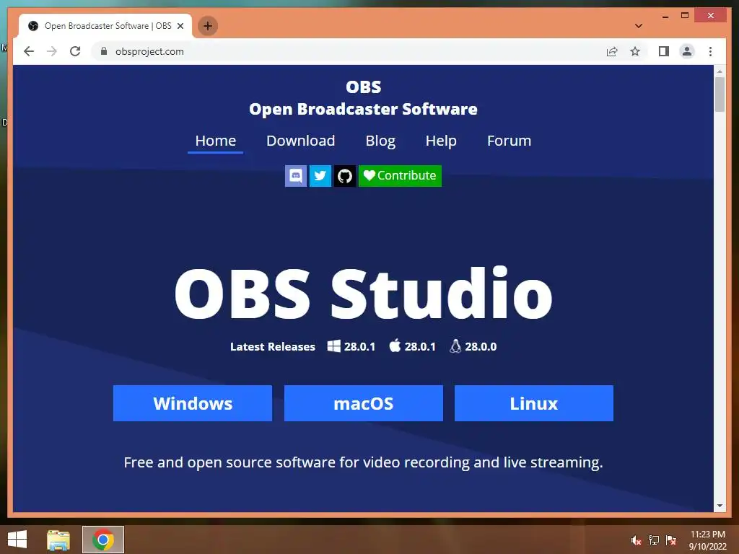The height and width of the screenshot is (554, 739).
Task: Download OBS Studio for macOS
Action: (x=364, y=403)
